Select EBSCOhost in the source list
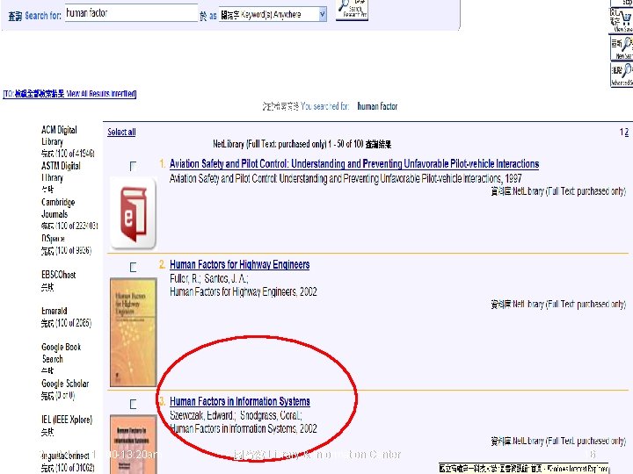This screenshot has width=633, height=474. click(58, 275)
